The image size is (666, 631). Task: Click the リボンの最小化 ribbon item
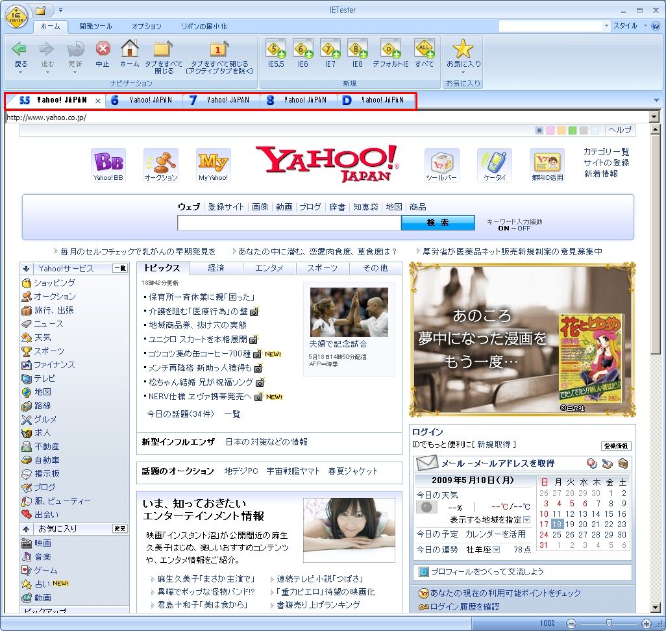[x=204, y=27]
